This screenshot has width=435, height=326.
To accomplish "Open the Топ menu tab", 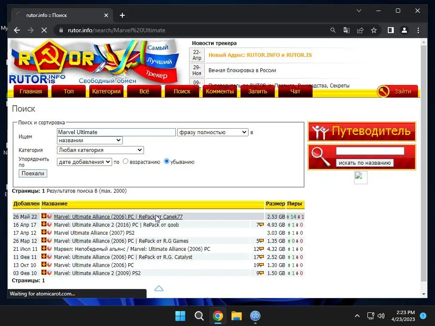I will [68, 92].
